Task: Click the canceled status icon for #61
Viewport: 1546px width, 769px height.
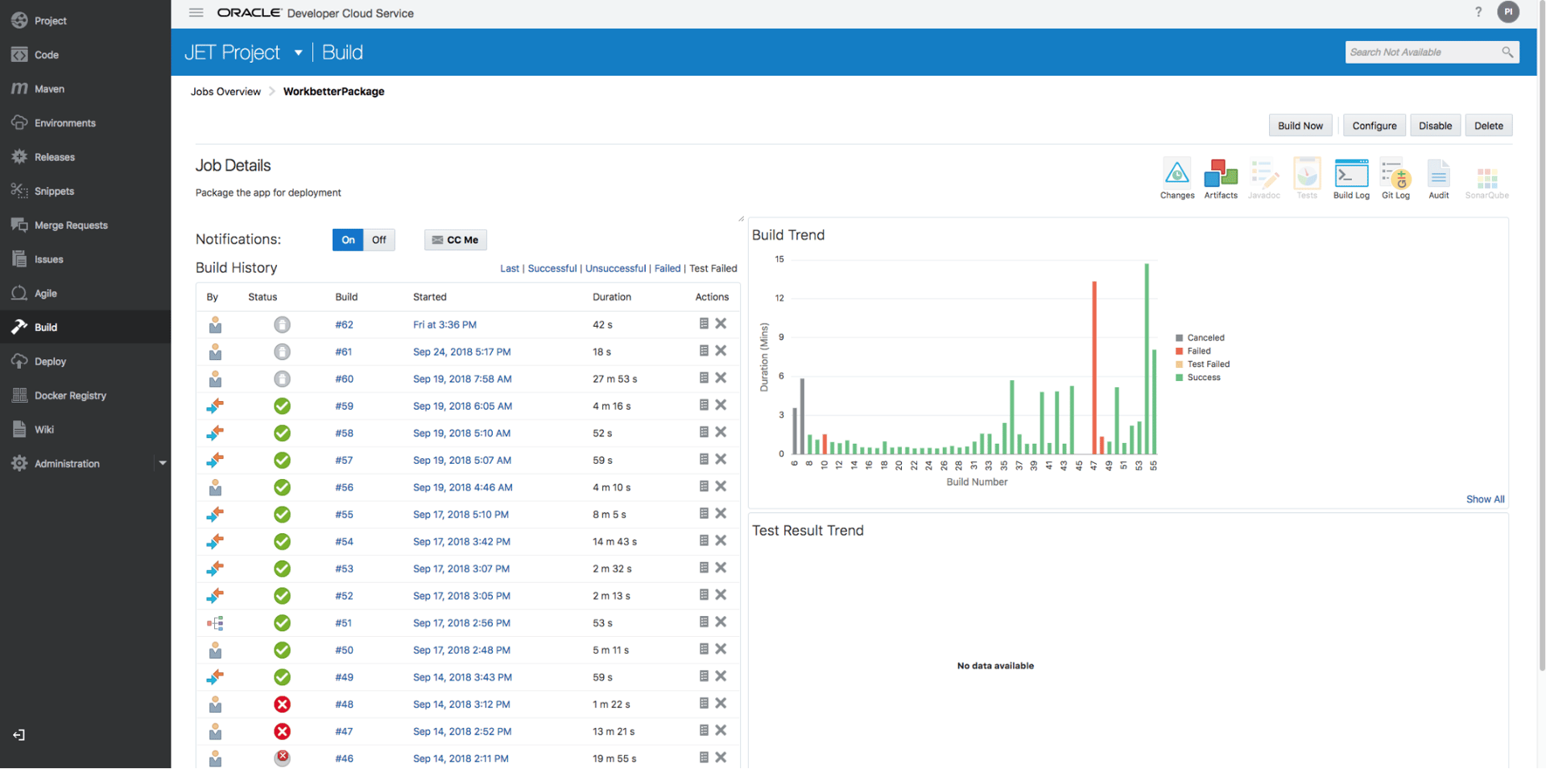Action: click(x=282, y=352)
